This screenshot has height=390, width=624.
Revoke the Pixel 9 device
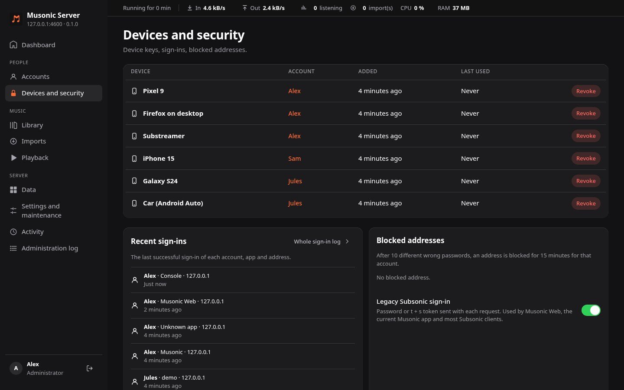click(586, 91)
